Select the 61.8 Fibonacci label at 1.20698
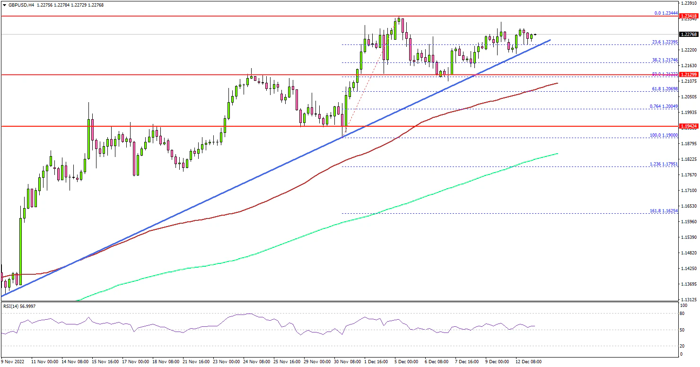Viewport: 700px width, 367px height. tap(665, 89)
